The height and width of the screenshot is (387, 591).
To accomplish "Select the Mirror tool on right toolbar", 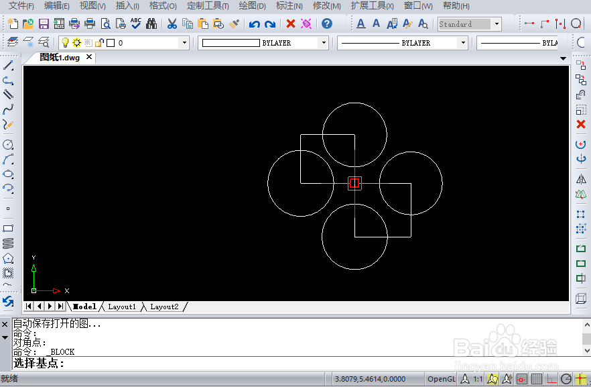I will coord(581,179).
